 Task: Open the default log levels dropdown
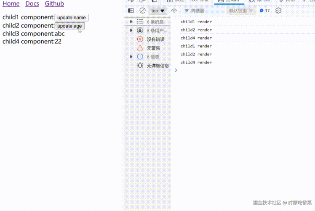click(240, 11)
